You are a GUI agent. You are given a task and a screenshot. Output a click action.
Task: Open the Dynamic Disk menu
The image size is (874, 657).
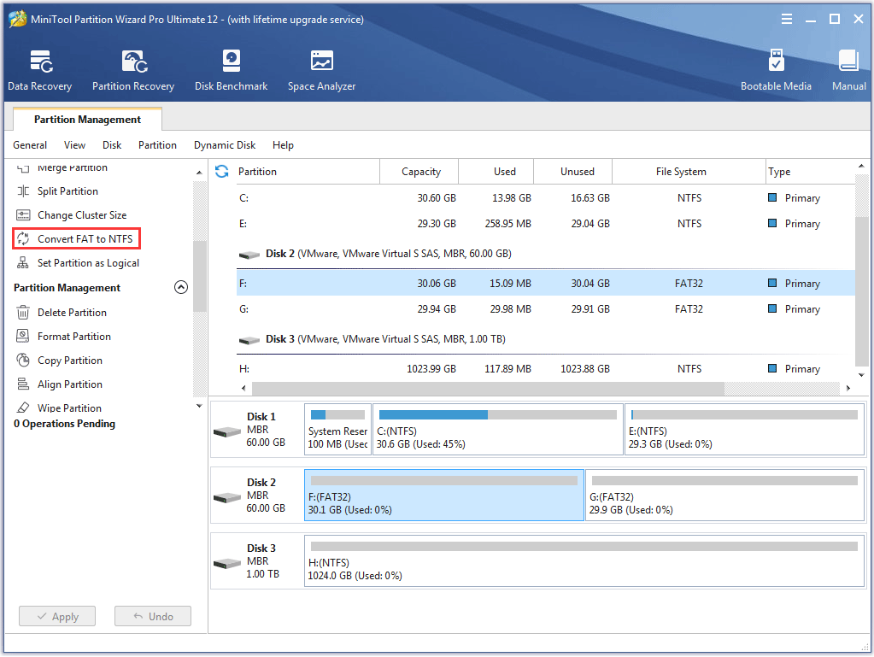pos(224,145)
